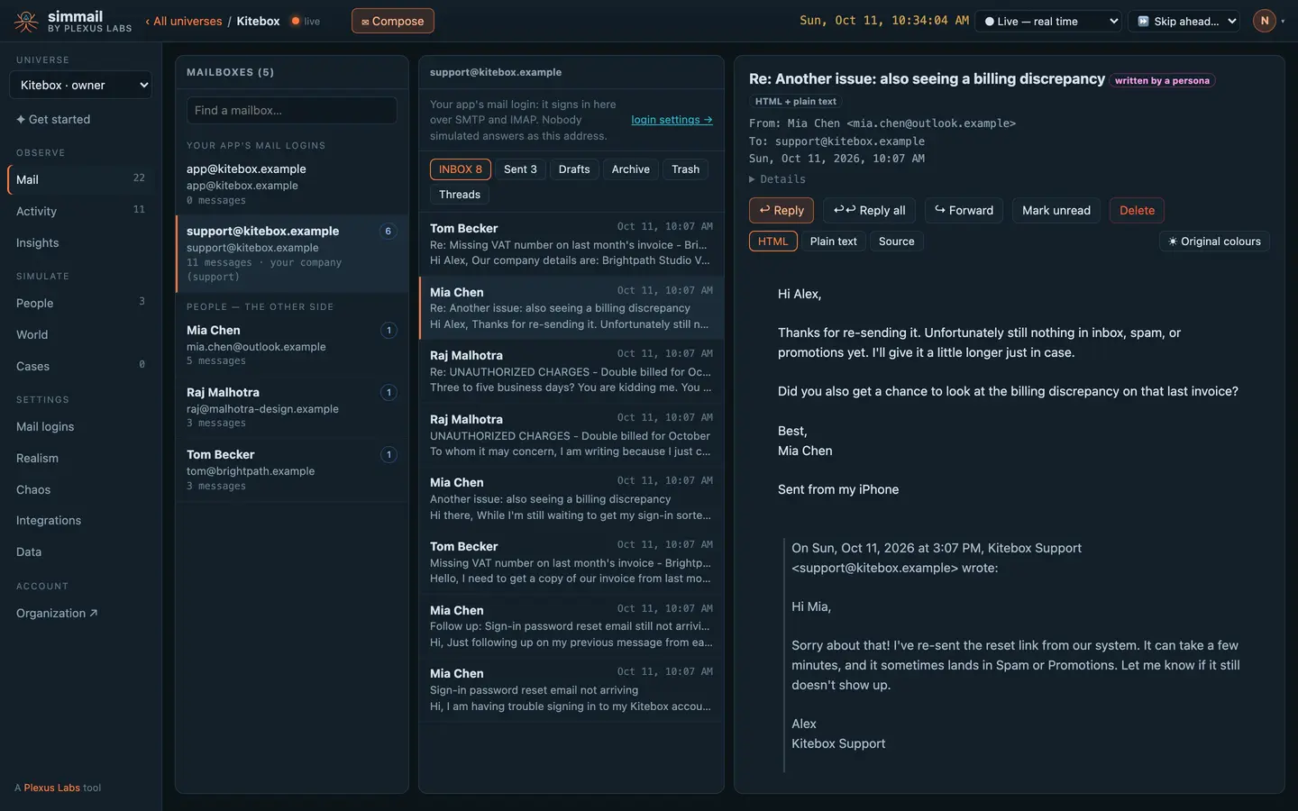1298x811 pixels.
Task: Click the Find a mailbox search field
Action: point(292,110)
